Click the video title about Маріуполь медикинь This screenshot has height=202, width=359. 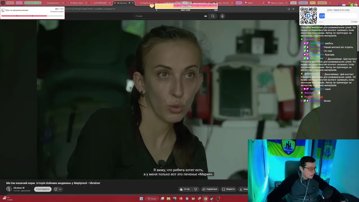click(x=53, y=183)
